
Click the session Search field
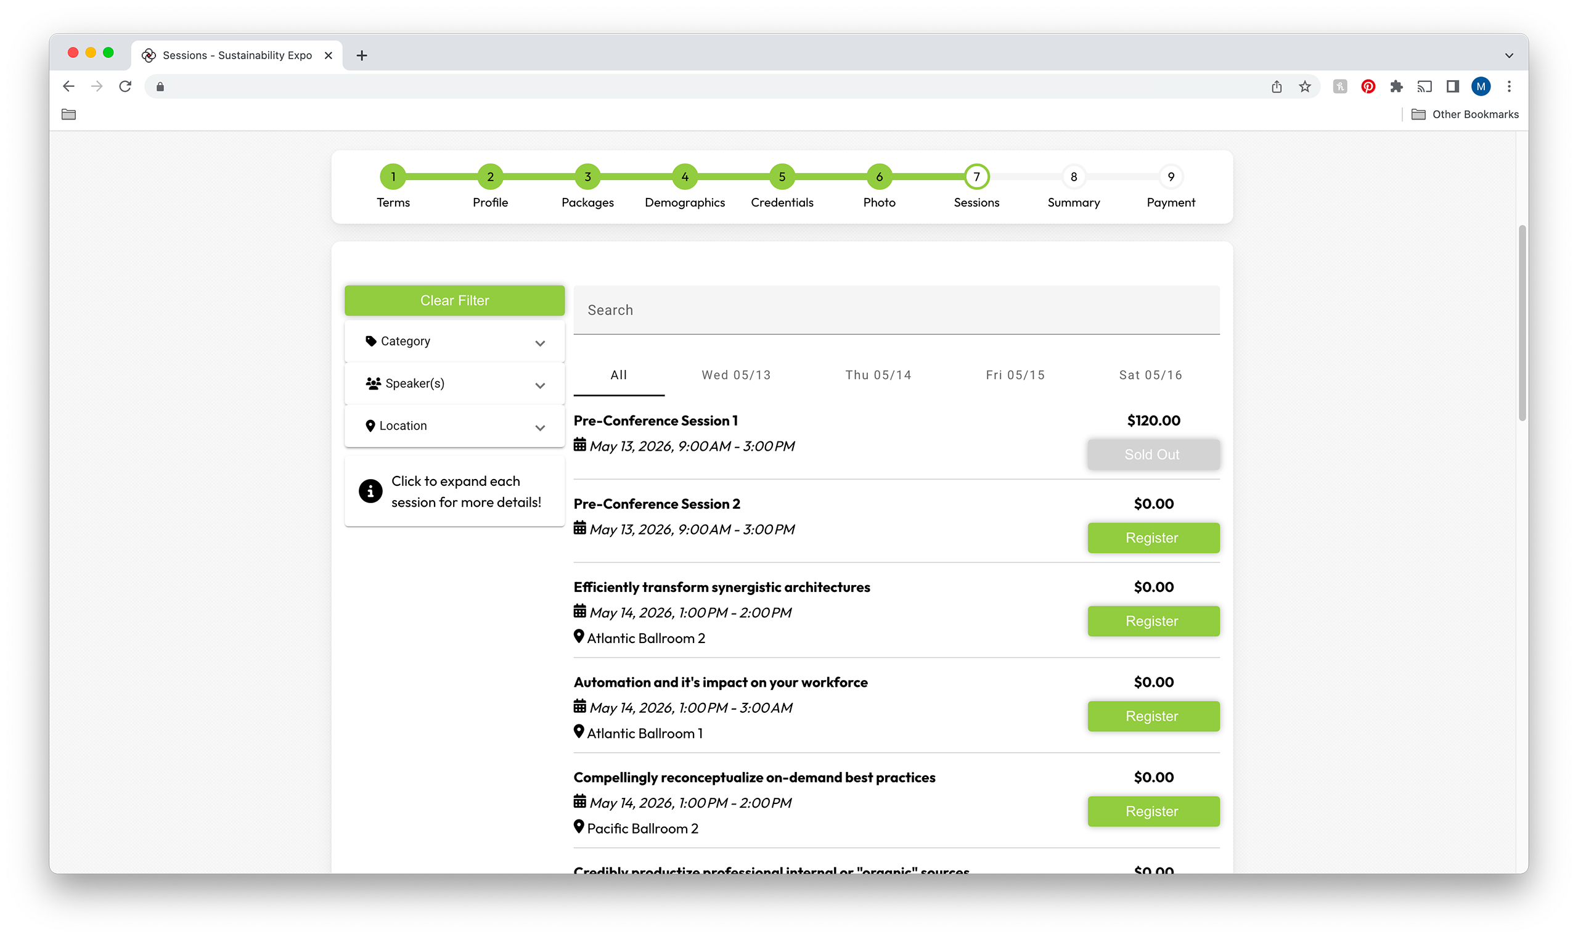[x=896, y=310]
